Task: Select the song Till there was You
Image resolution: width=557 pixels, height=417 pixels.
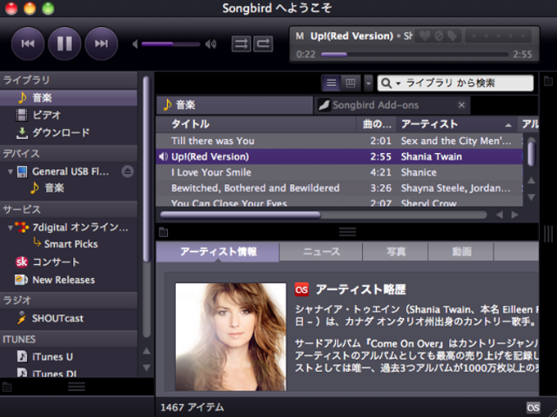Action: pos(213,141)
